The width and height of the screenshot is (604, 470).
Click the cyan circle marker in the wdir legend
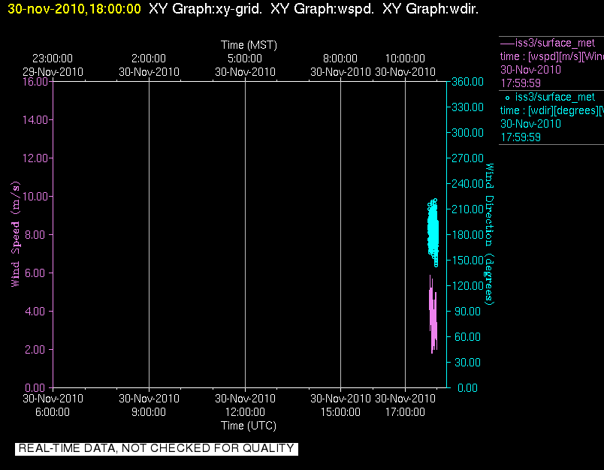pos(507,98)
